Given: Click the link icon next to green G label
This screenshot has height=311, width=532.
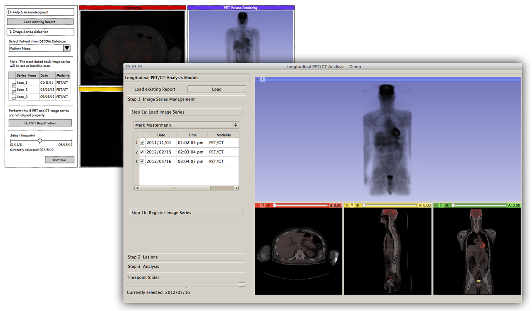Looking at the screenshot, I should point(447,205).
